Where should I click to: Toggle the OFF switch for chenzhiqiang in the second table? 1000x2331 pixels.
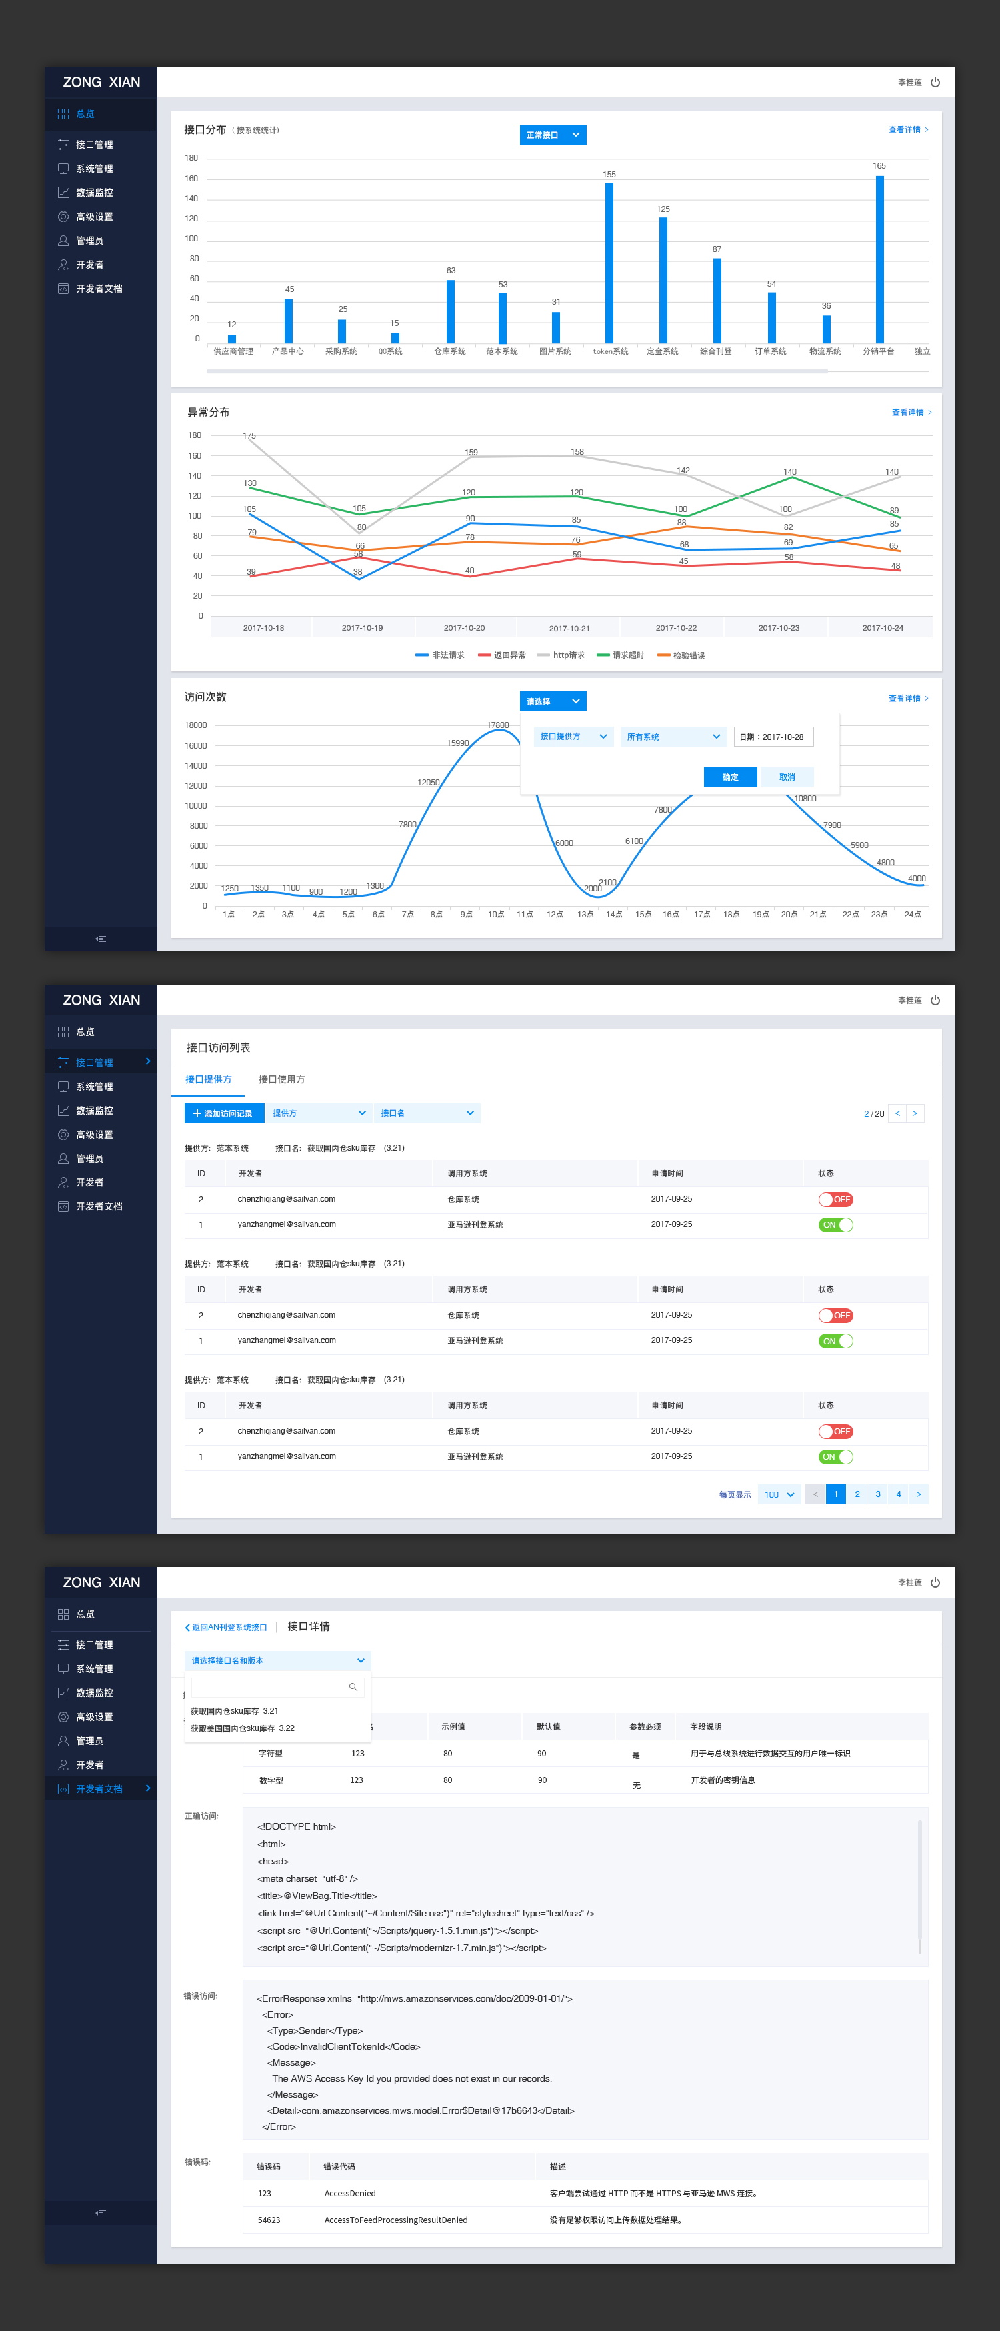(835, 1314)
